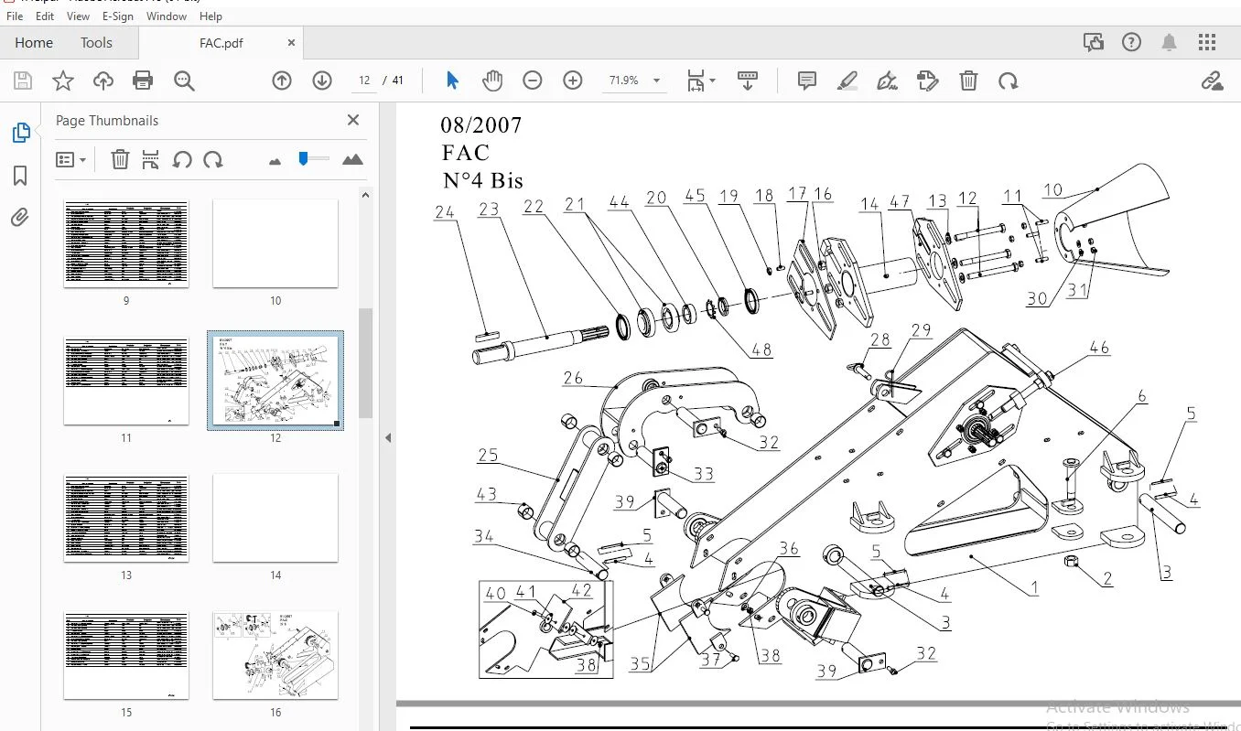This screenshot has width=1241, height=731.
Task: Go to the next page arrow
Action: coord(322,81)
